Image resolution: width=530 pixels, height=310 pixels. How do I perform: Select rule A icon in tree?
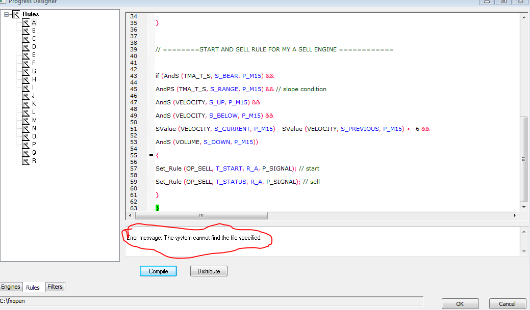pyautogui.click(x=26, y=22)
